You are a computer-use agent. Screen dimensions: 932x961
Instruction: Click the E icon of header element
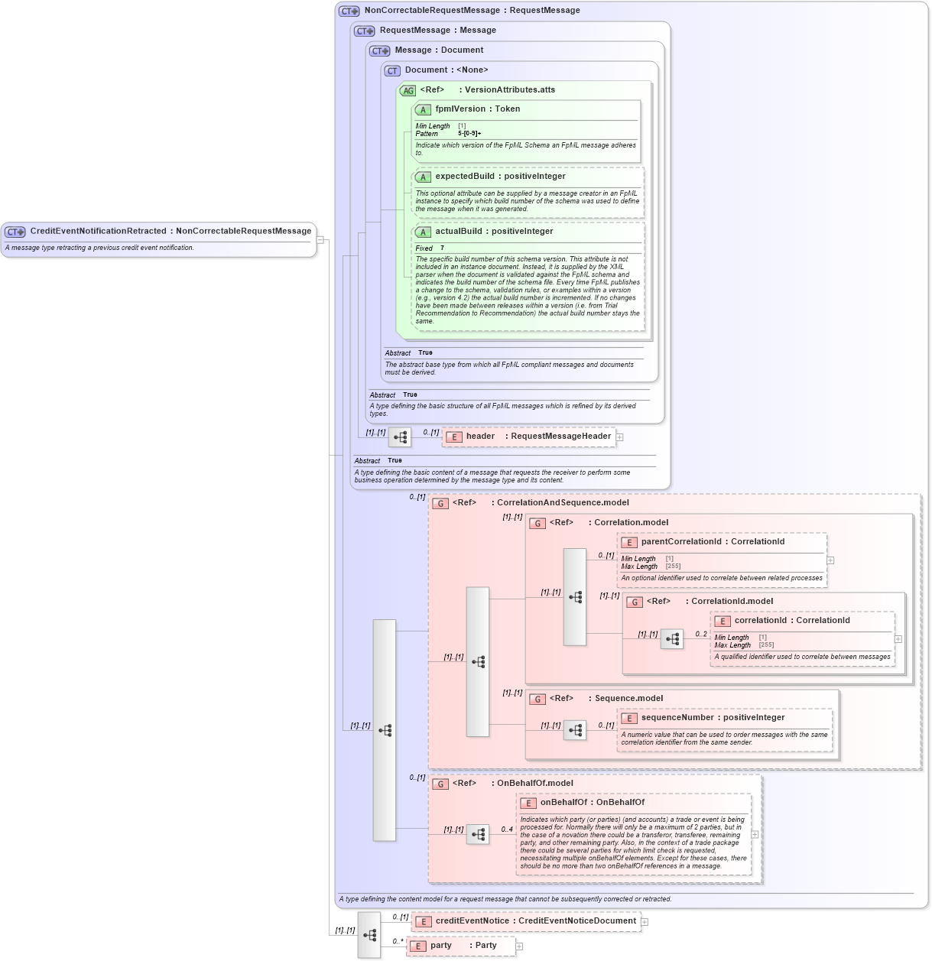click(x=455, y=436)
